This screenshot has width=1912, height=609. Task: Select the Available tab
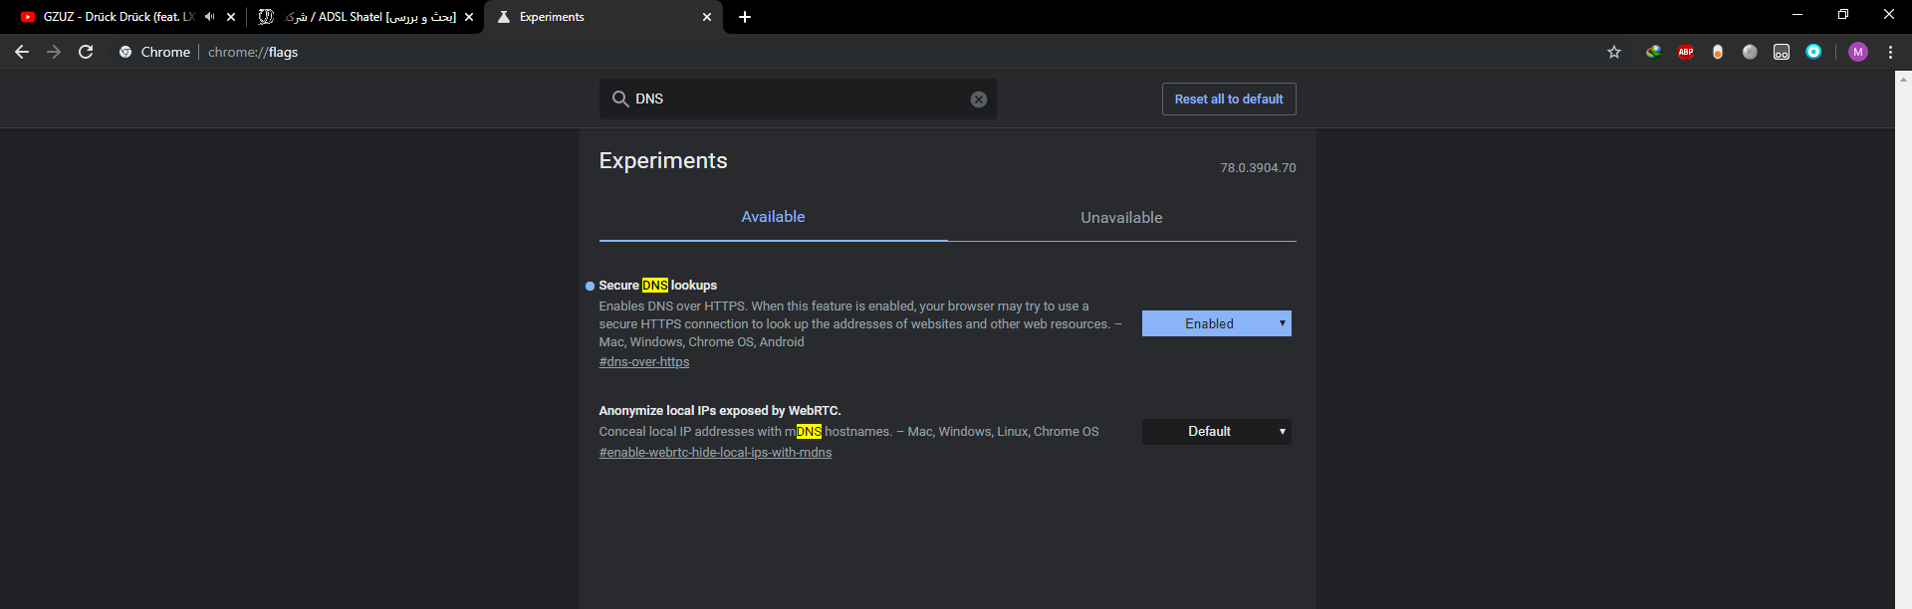773,217
